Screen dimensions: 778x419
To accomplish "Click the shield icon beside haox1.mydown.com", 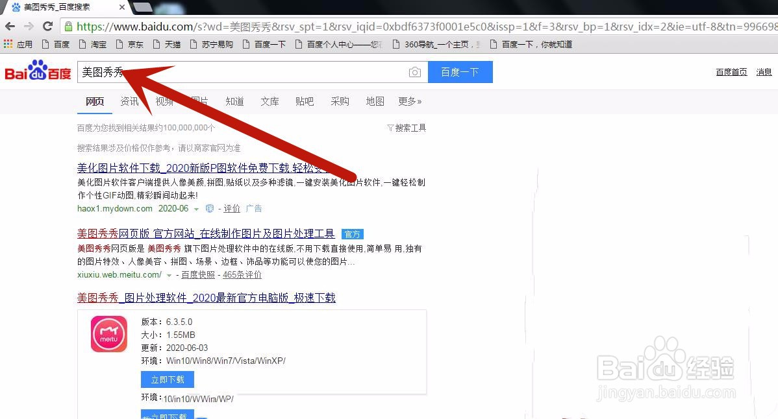I will (x=209, y=208).
